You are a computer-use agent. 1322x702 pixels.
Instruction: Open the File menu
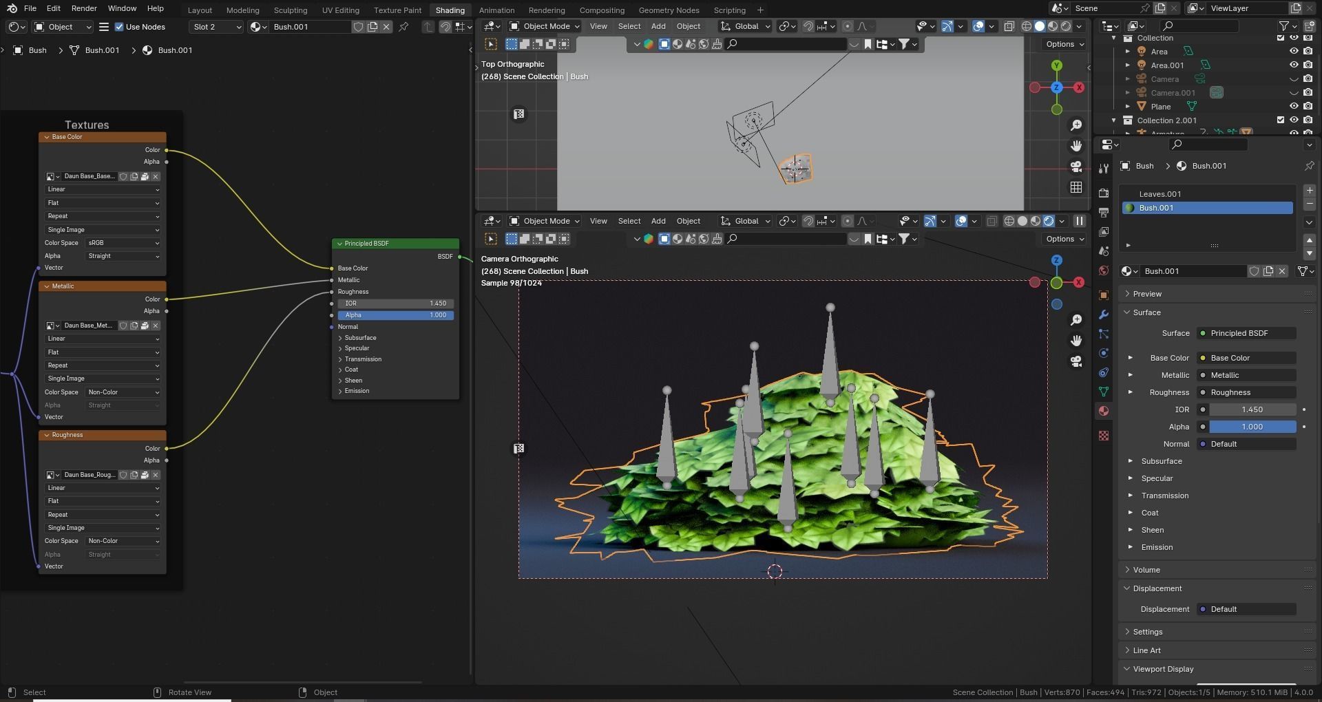tap(30, 8)
